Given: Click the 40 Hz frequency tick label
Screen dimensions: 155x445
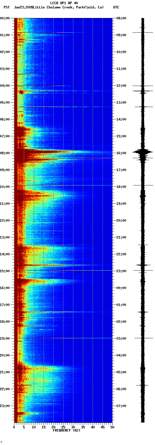Looking at the screenshot, I should point(93,427).
